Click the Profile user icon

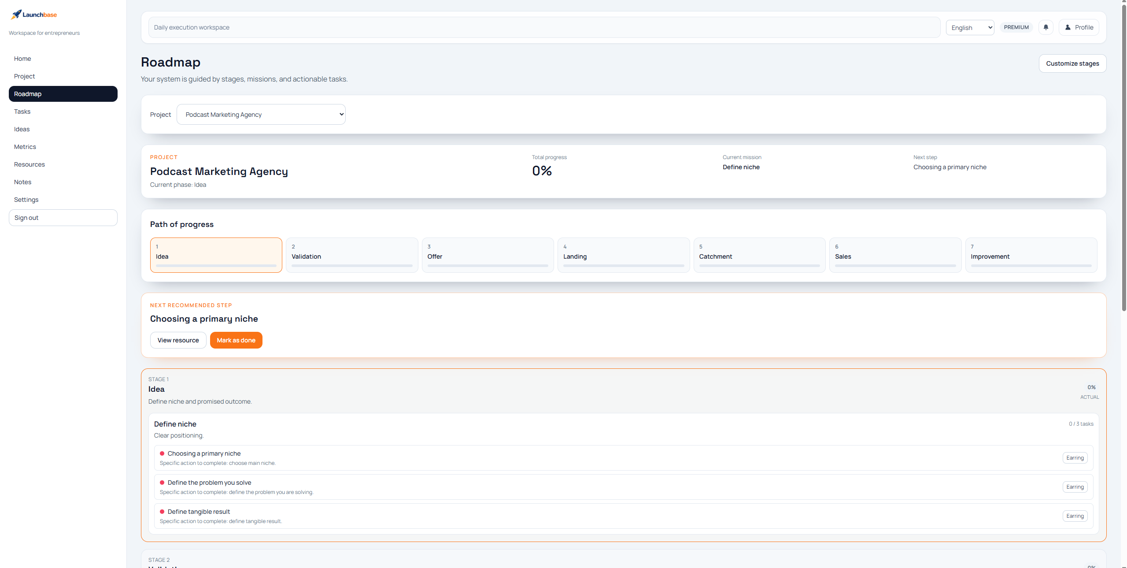click(x=1068, y=27)
